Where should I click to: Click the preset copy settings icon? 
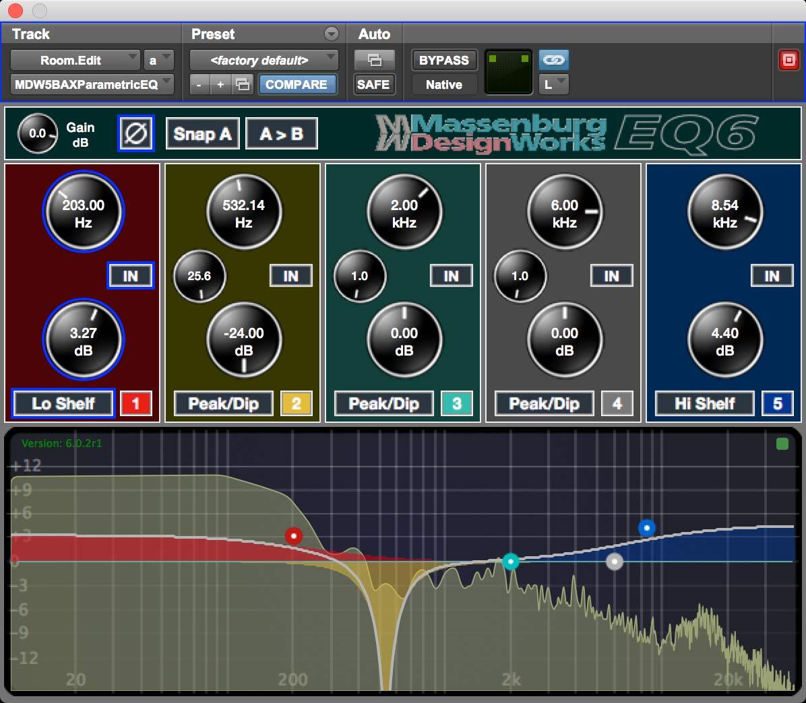pos(241,84)
